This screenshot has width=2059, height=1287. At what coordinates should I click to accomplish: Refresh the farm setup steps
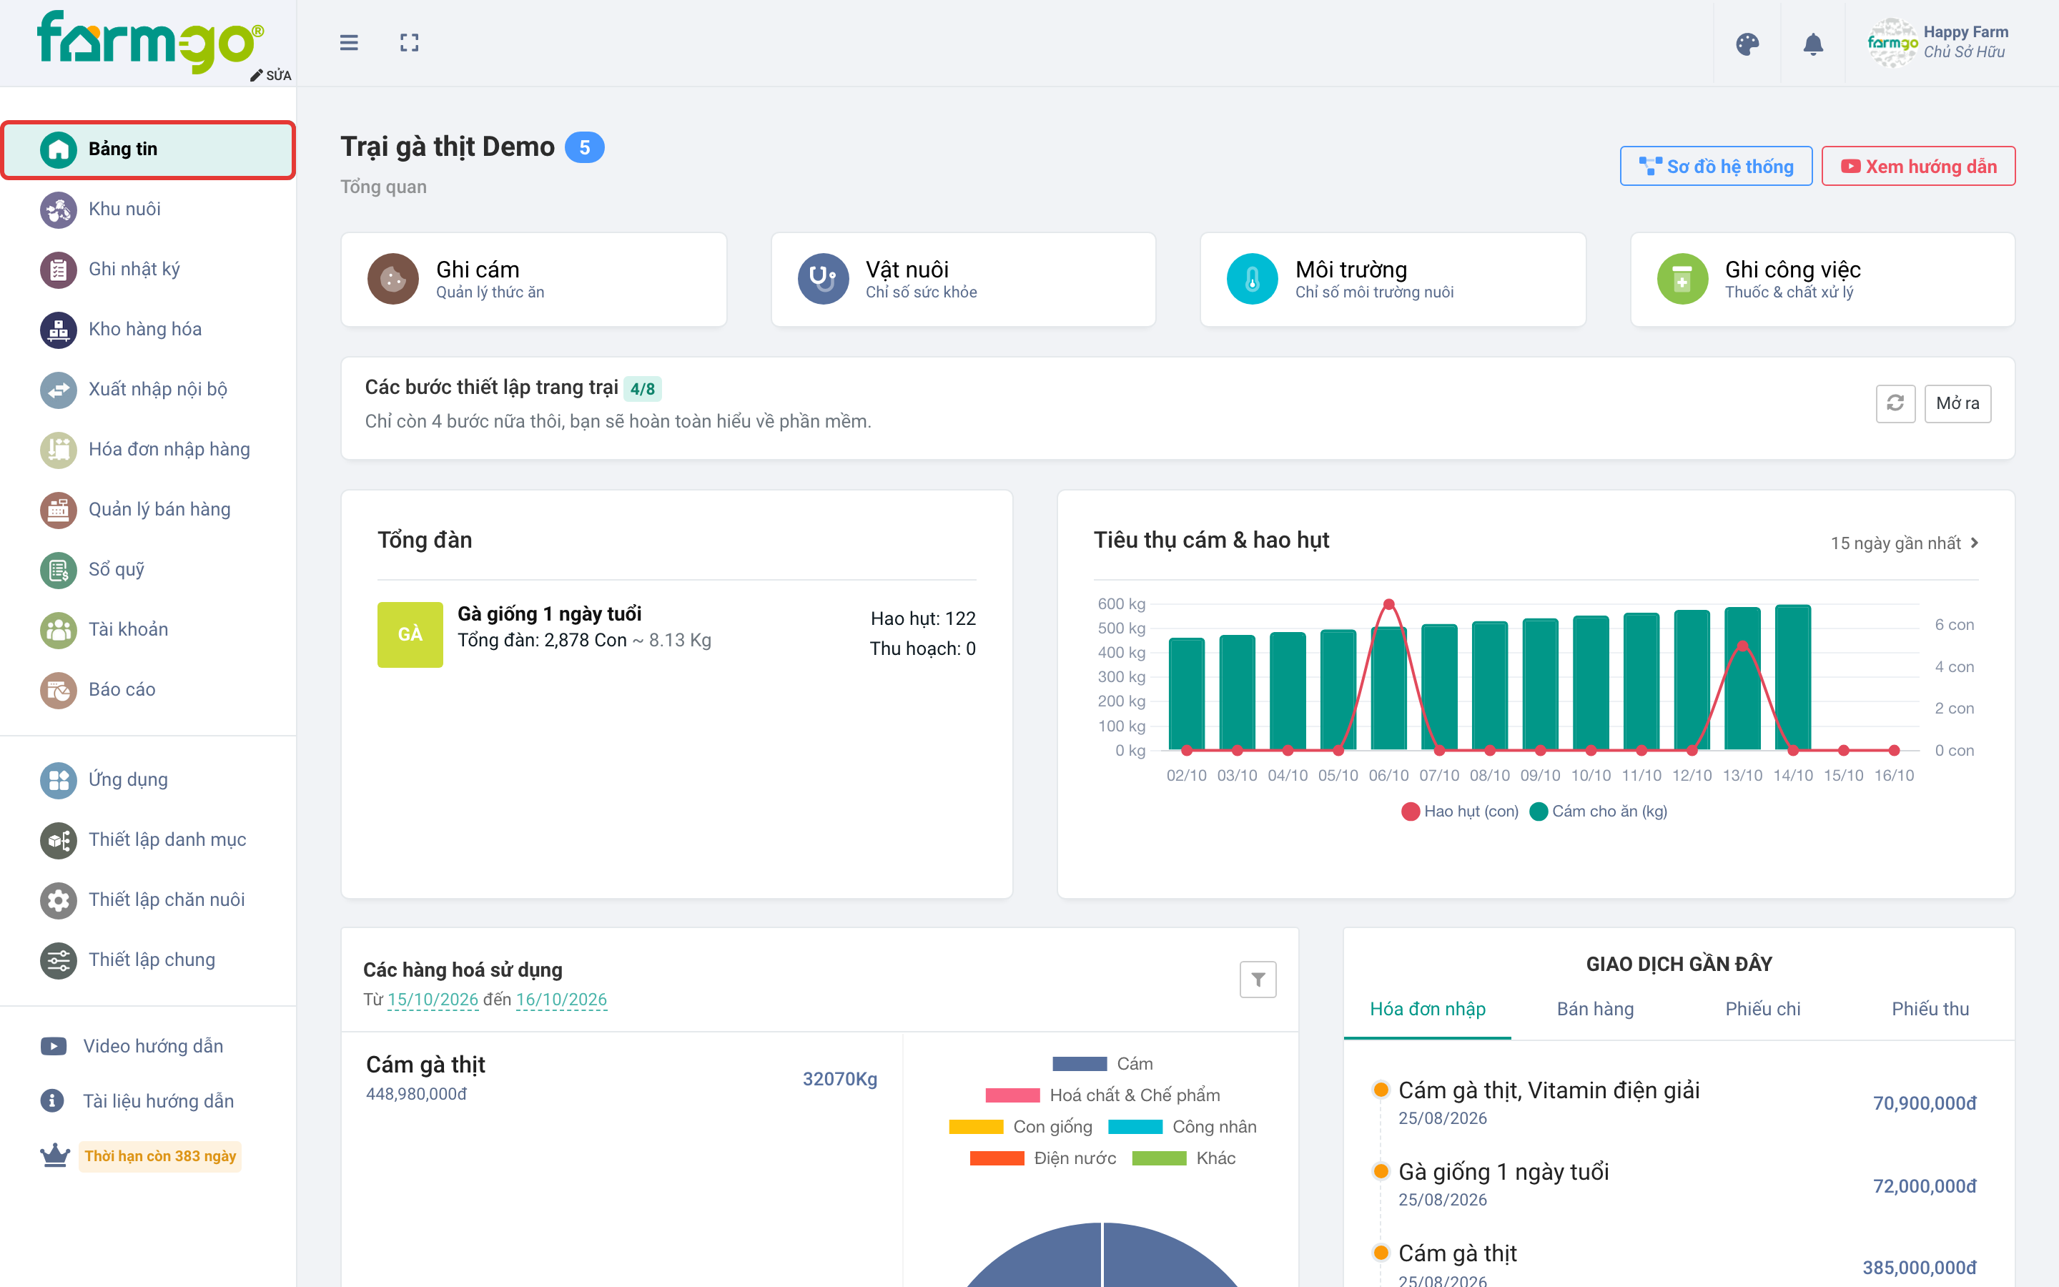(1895, 403)
